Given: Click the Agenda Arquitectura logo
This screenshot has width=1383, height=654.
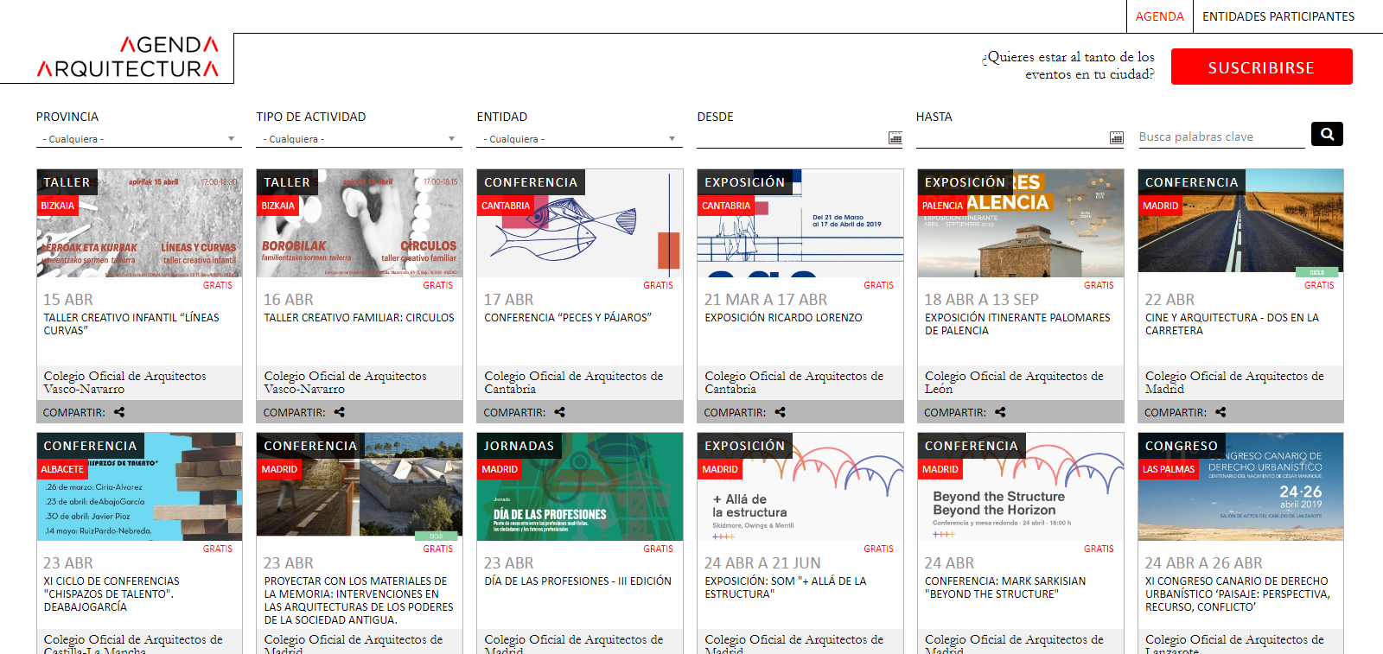Looking at the screenshot, I should pyautogui.click(x=127, y=57).
